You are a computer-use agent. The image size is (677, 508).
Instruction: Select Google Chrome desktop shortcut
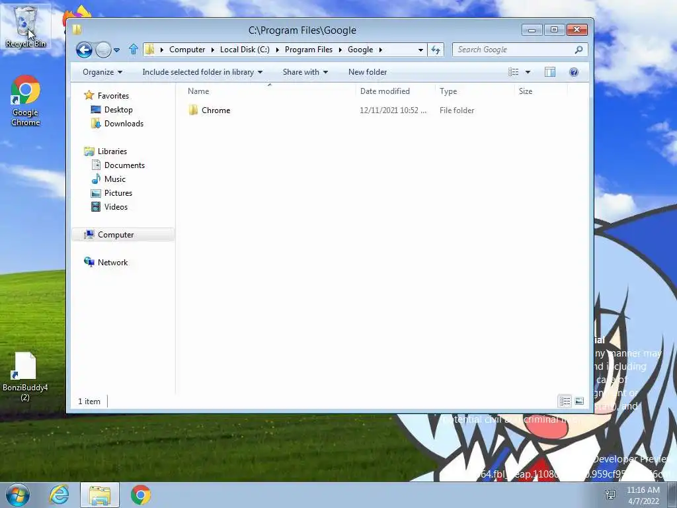26,101
